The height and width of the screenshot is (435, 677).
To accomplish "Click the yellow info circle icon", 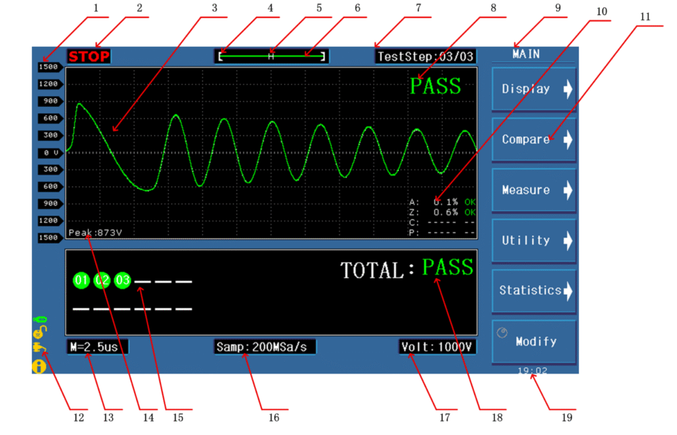I will 39,367.
